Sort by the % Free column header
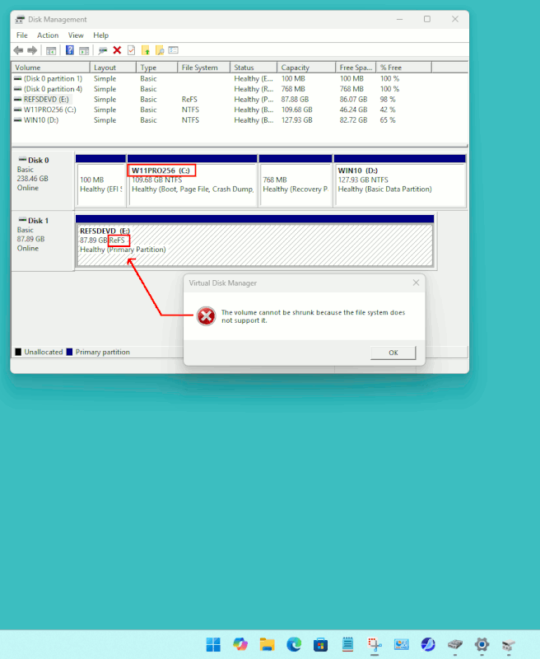Image resolution: width=540 pixels, height=659 pixels. tap(403, 68)
